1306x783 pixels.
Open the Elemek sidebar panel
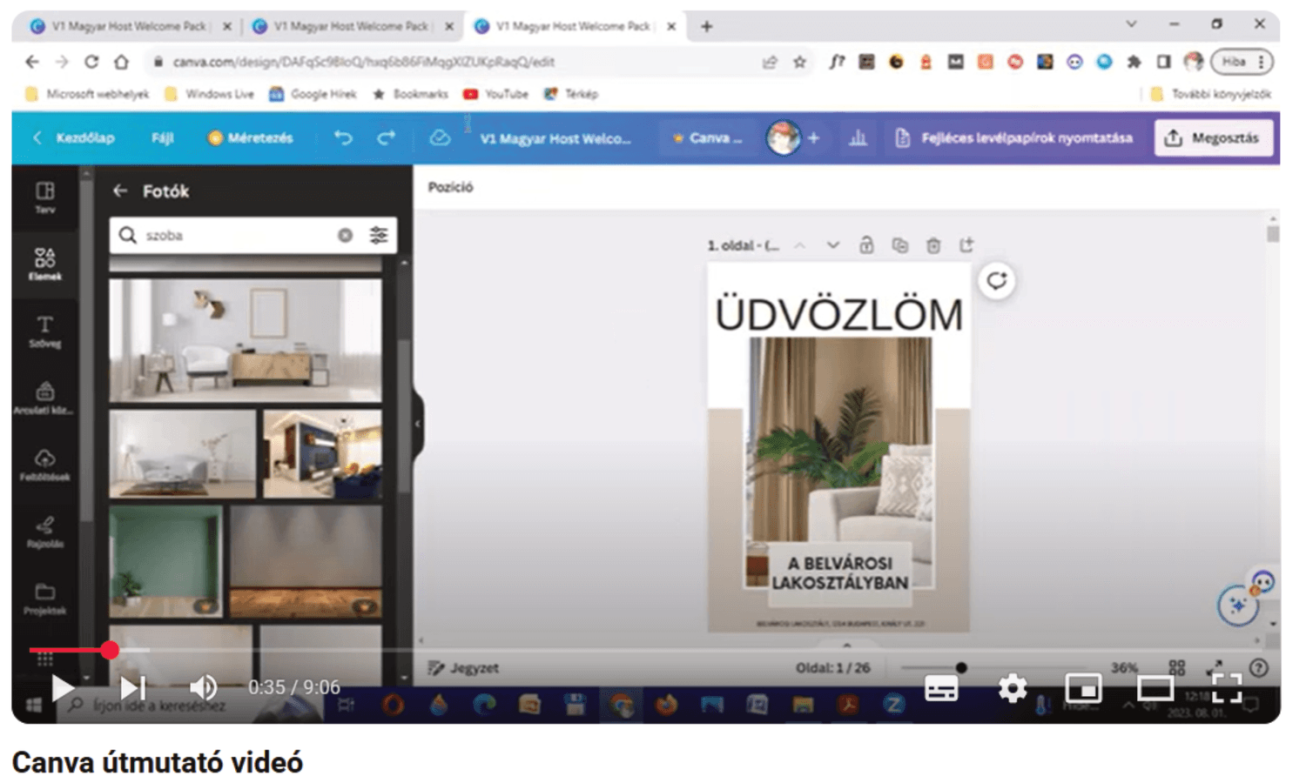click(45, 264)
